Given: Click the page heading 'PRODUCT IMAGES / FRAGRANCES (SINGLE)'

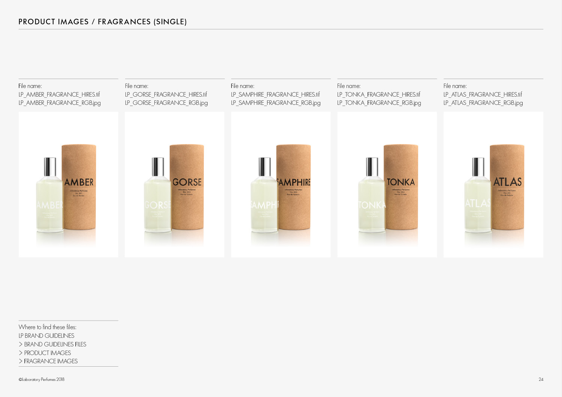Looking at the screenshot, I should (x=103, y=22).
